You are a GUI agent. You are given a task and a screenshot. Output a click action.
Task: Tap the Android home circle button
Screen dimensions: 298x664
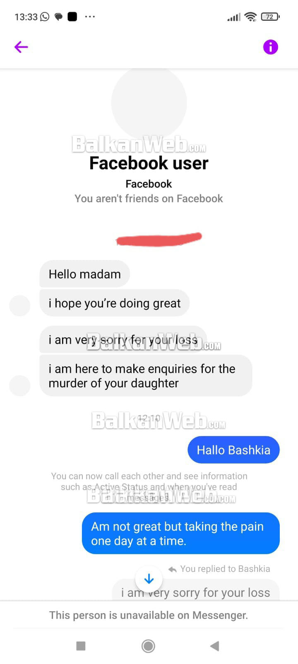click(x=148, y=646)
